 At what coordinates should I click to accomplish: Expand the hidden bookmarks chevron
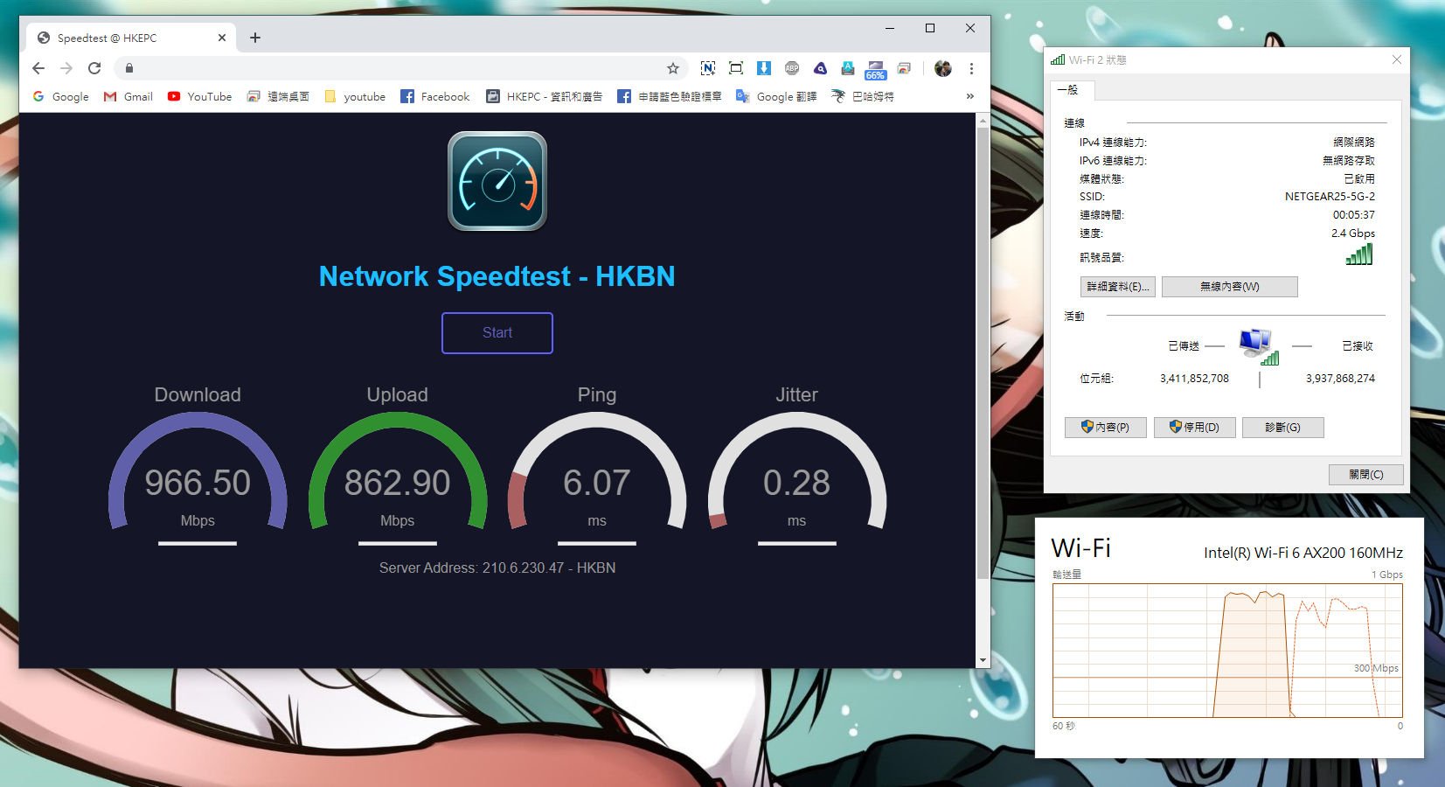pos(969,97)
